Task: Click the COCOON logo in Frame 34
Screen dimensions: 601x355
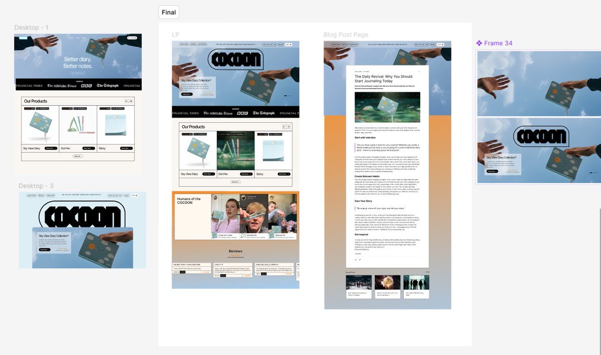Action: tap(541, 137)
